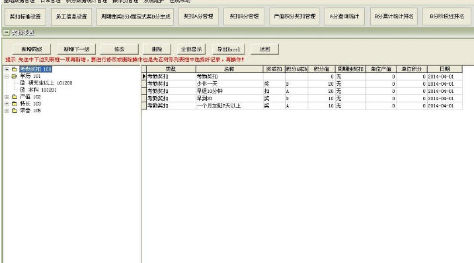This screenshot has width=474, height=263.
Task: Click the folder icon of 产值 102
Action: tap(14, 97)
